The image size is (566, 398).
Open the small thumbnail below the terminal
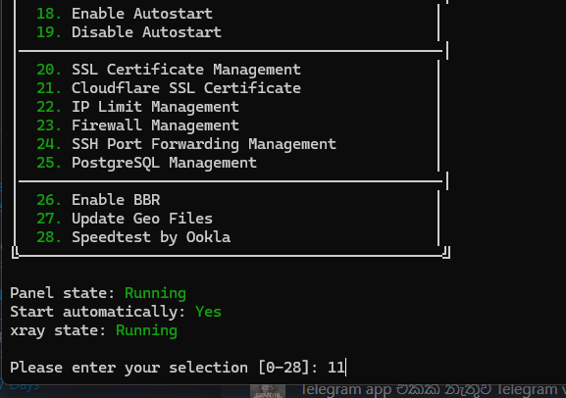(x=268, y=391)
